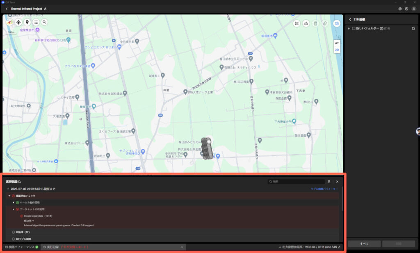Viewport: 420px width, 253px height.
Task: Select the region-of-interest frame tool
Action: pos(297,23)
